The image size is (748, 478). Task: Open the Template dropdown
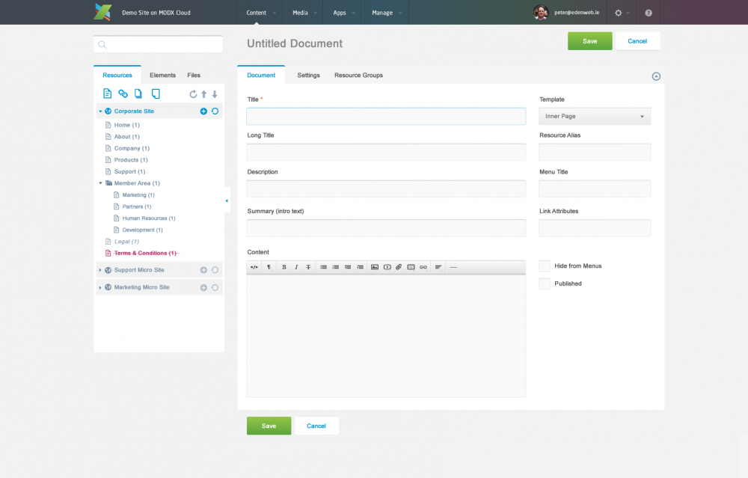[595, 117]
